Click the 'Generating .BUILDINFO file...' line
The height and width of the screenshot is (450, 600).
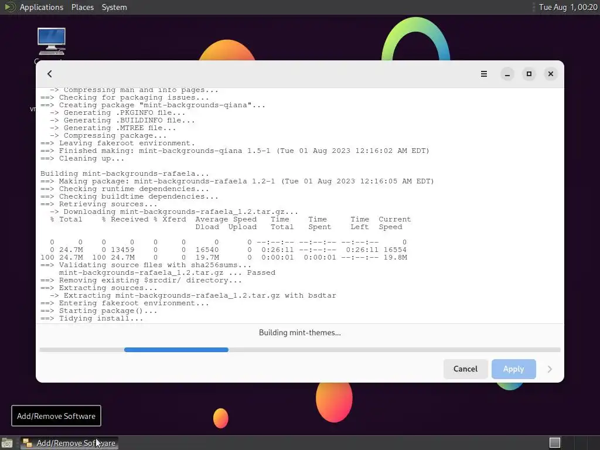point(122,121)
